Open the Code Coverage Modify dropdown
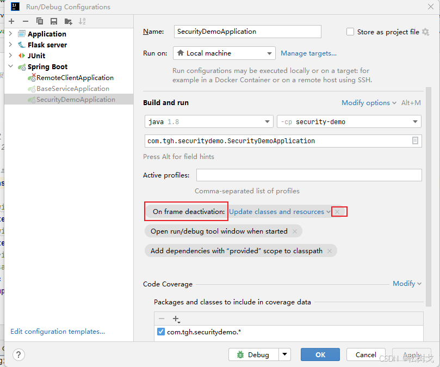This screenshot has width=440, height=367. (x=407, y=284)
